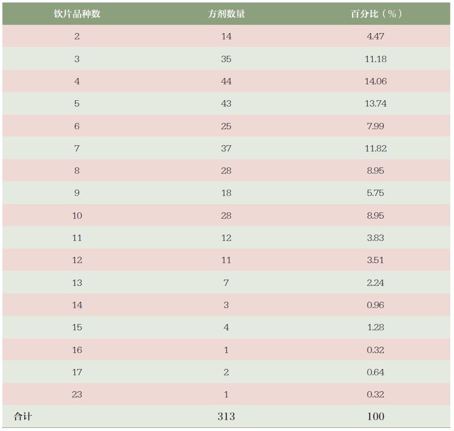Click percentage cell 5.75
This screenshot has height=431, width=454.
click(x=376, y=193)
